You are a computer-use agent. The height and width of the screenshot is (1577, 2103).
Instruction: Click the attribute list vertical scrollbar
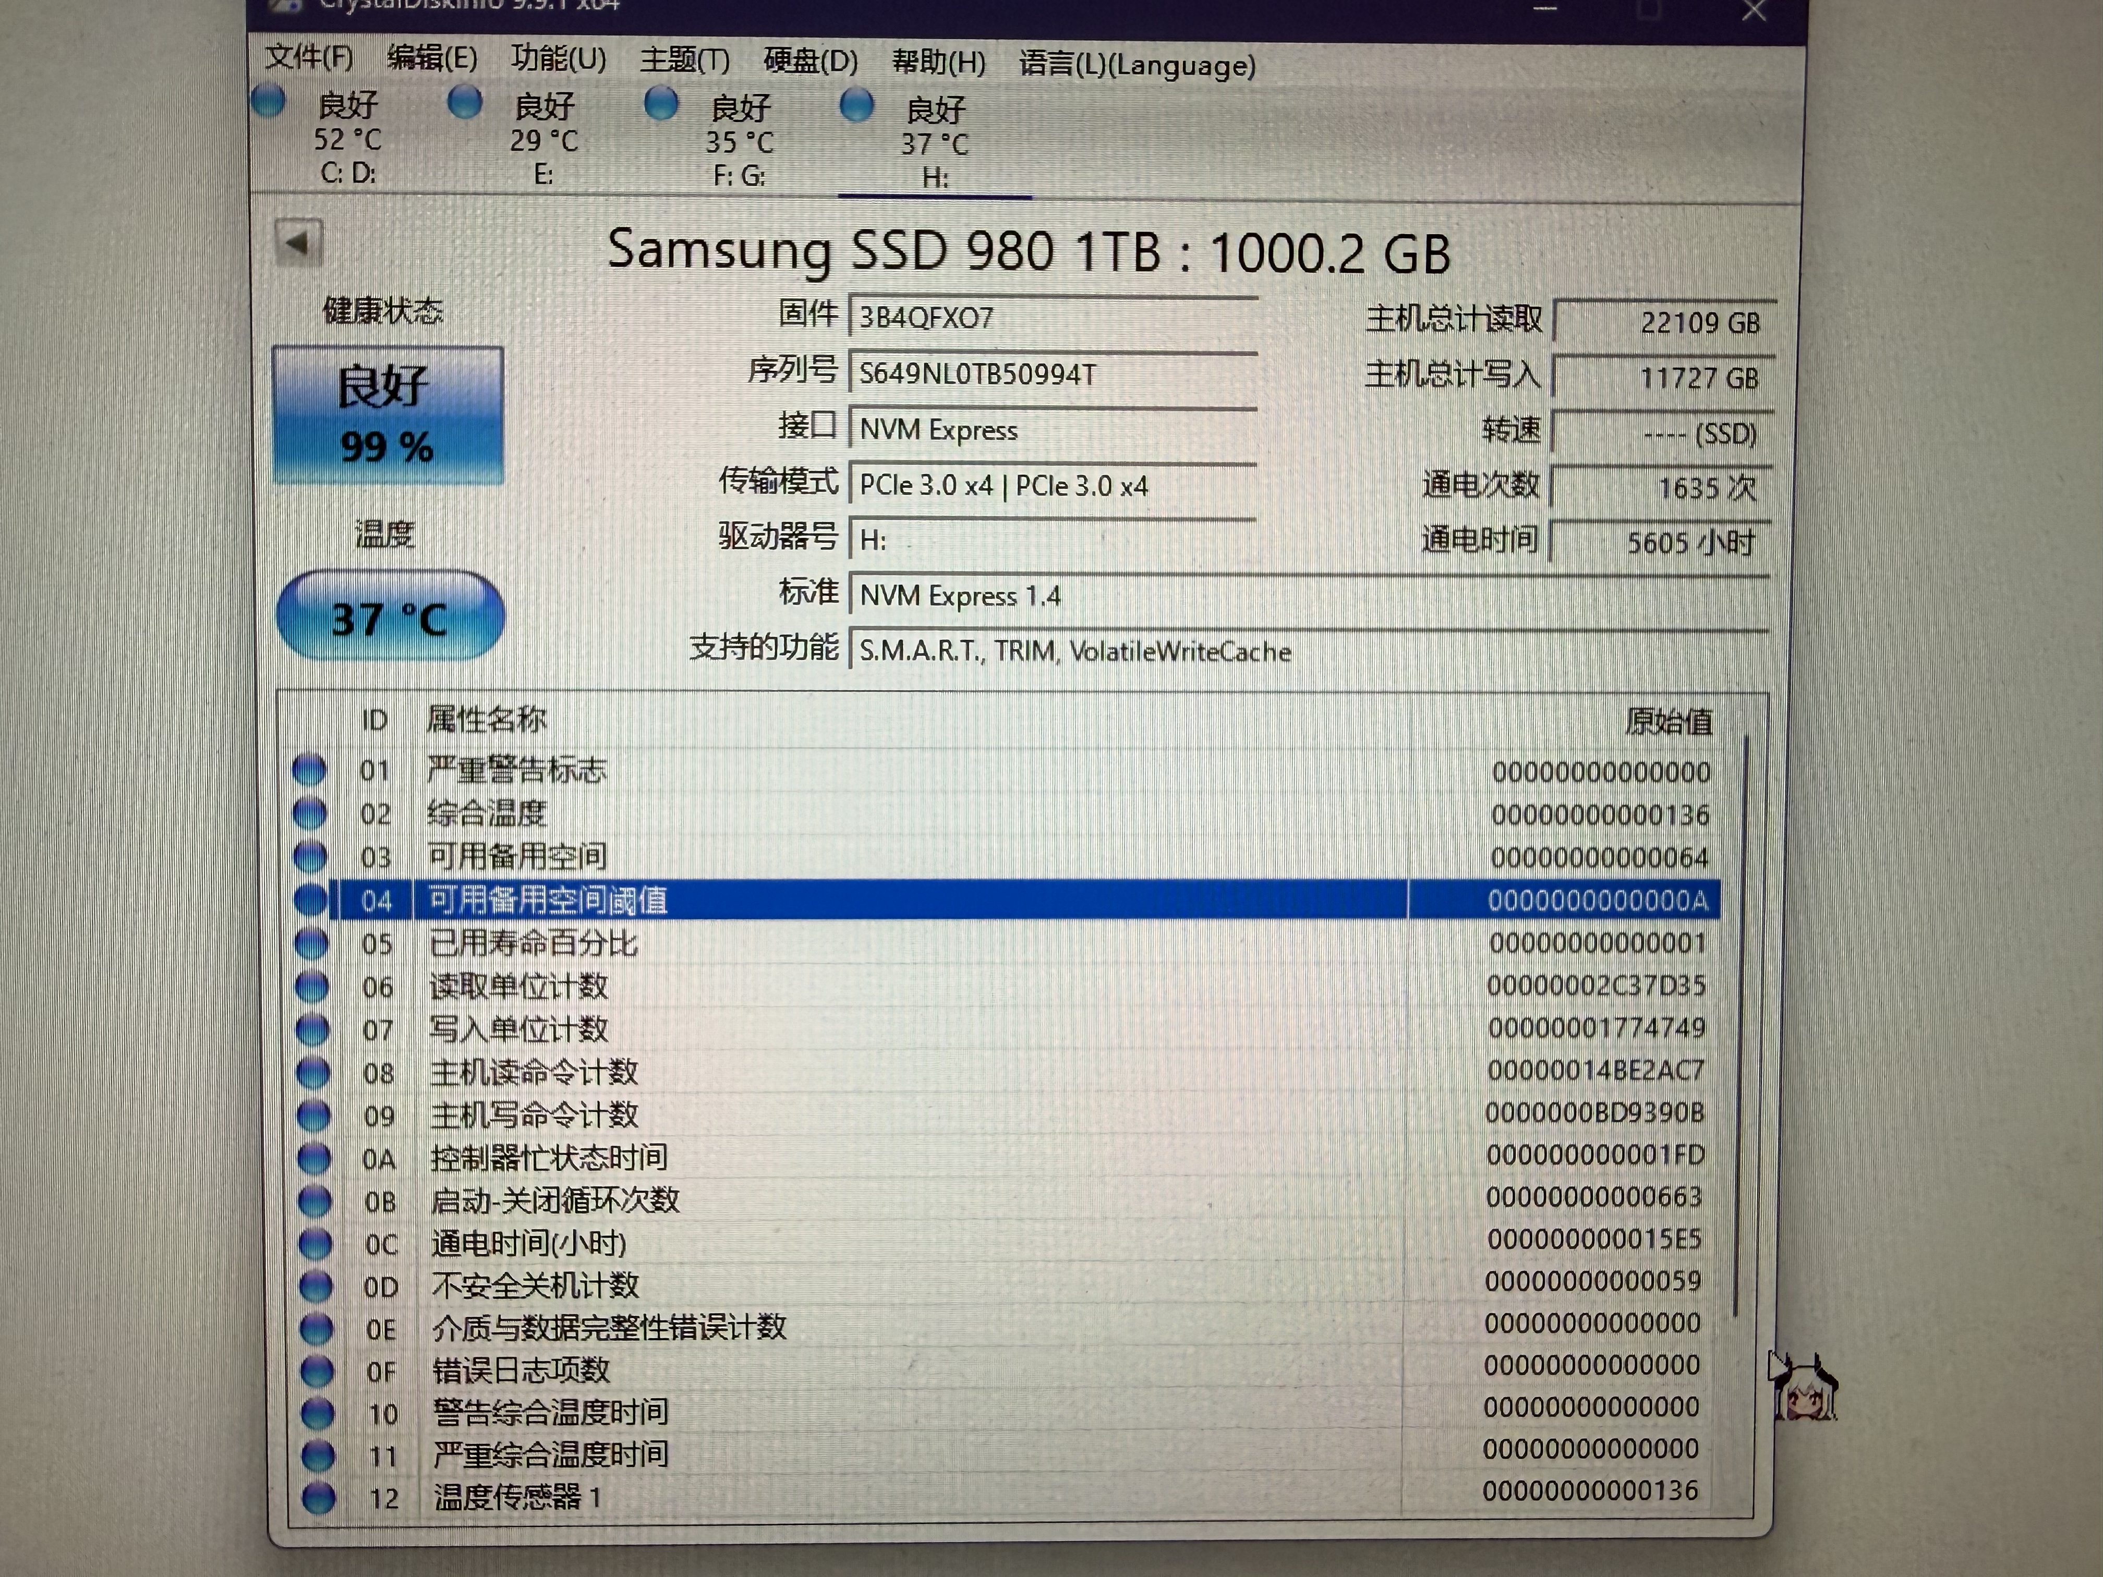point(1740,1027)
